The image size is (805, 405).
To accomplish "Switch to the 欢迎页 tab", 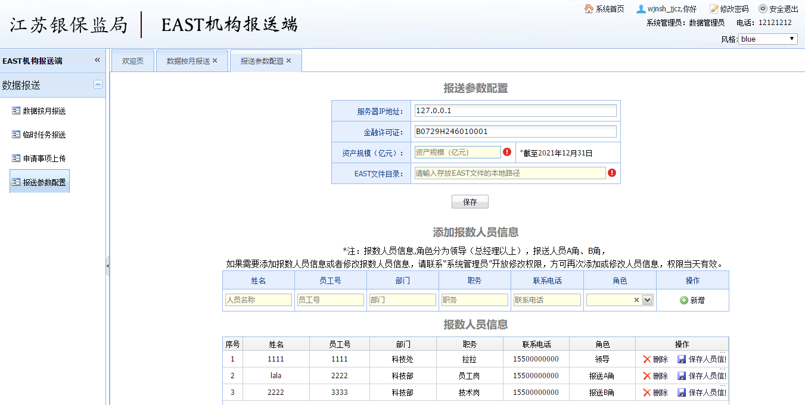I will pos(133,61).
